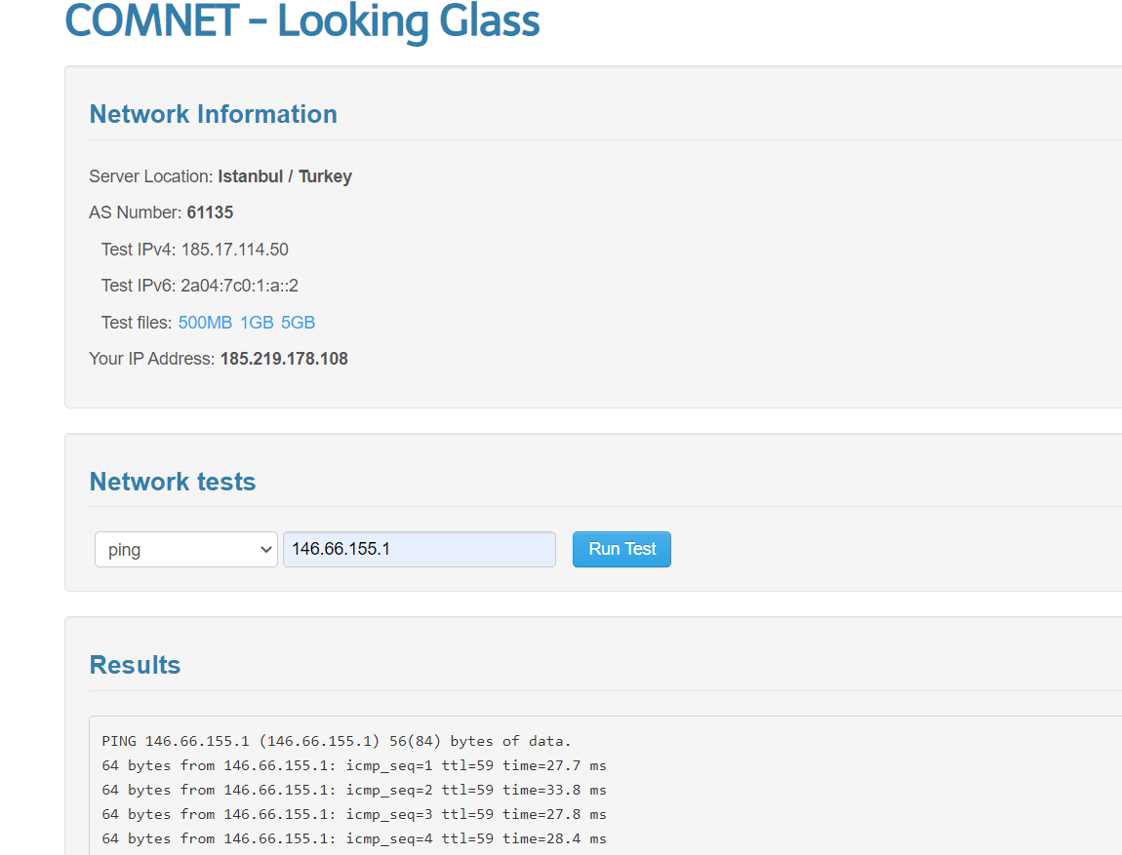Download the 500MB test file

coord(205,323)
